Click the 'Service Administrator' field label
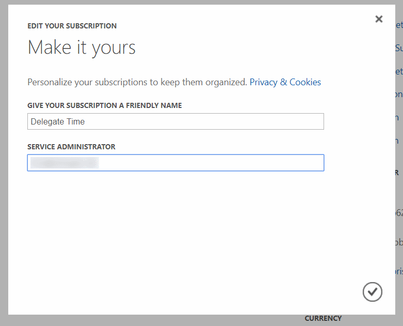The width and height of the screenshot is (403, 326). pyautogui.click(x=71, y=147)
